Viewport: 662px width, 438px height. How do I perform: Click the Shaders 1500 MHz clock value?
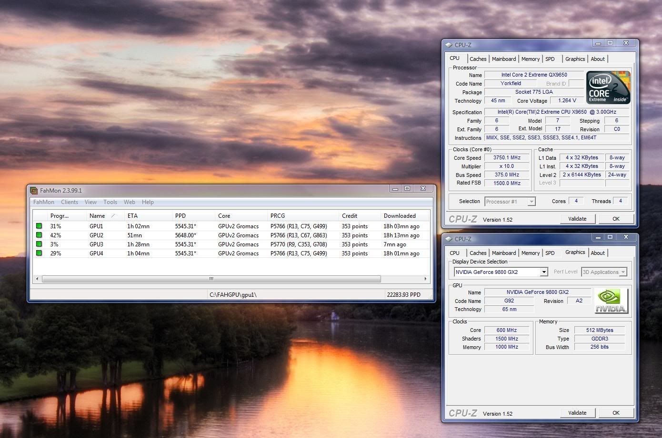coord(507,339)
